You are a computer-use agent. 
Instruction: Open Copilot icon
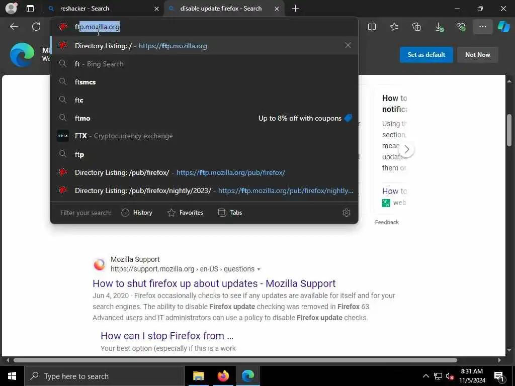tap(503, 27)
